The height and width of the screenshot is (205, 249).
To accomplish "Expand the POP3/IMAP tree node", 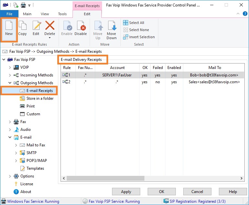I will (16, 161).
